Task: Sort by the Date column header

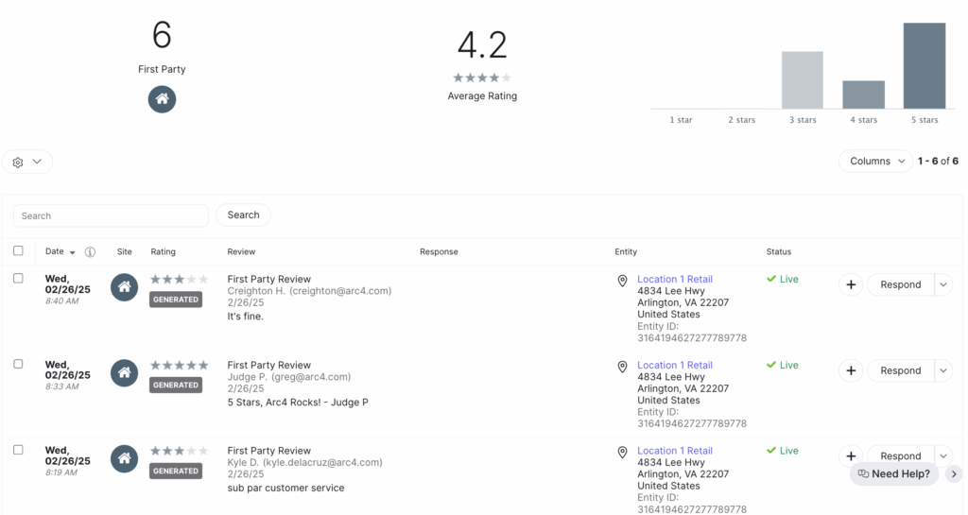Action: click(60, 251)
